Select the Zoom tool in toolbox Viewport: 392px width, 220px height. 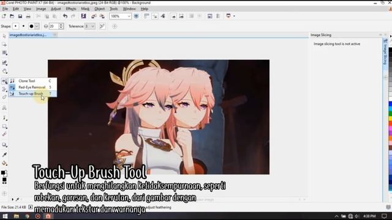click(x=4, y=71)
